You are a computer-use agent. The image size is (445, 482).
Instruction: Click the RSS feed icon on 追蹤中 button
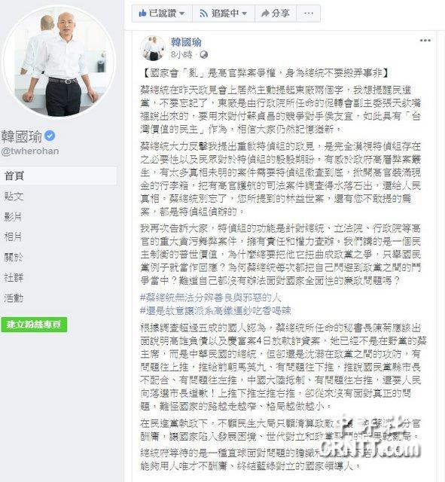point(203,14)
